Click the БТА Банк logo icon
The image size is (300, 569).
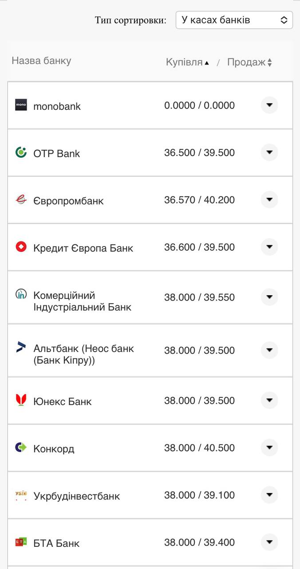(x=21, y=542)
